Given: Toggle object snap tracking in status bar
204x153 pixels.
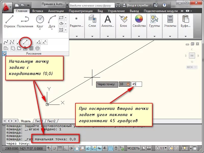Looking at the screenshot, I should 88,148.
